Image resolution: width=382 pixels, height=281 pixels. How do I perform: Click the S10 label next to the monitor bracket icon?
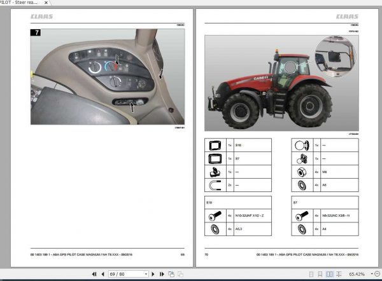[x=238, y=145]
